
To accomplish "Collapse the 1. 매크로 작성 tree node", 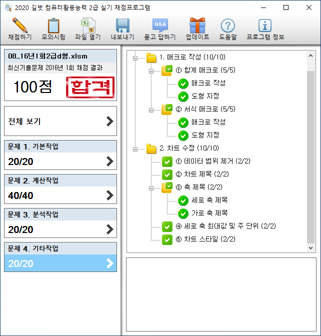I will coord(135,58).
